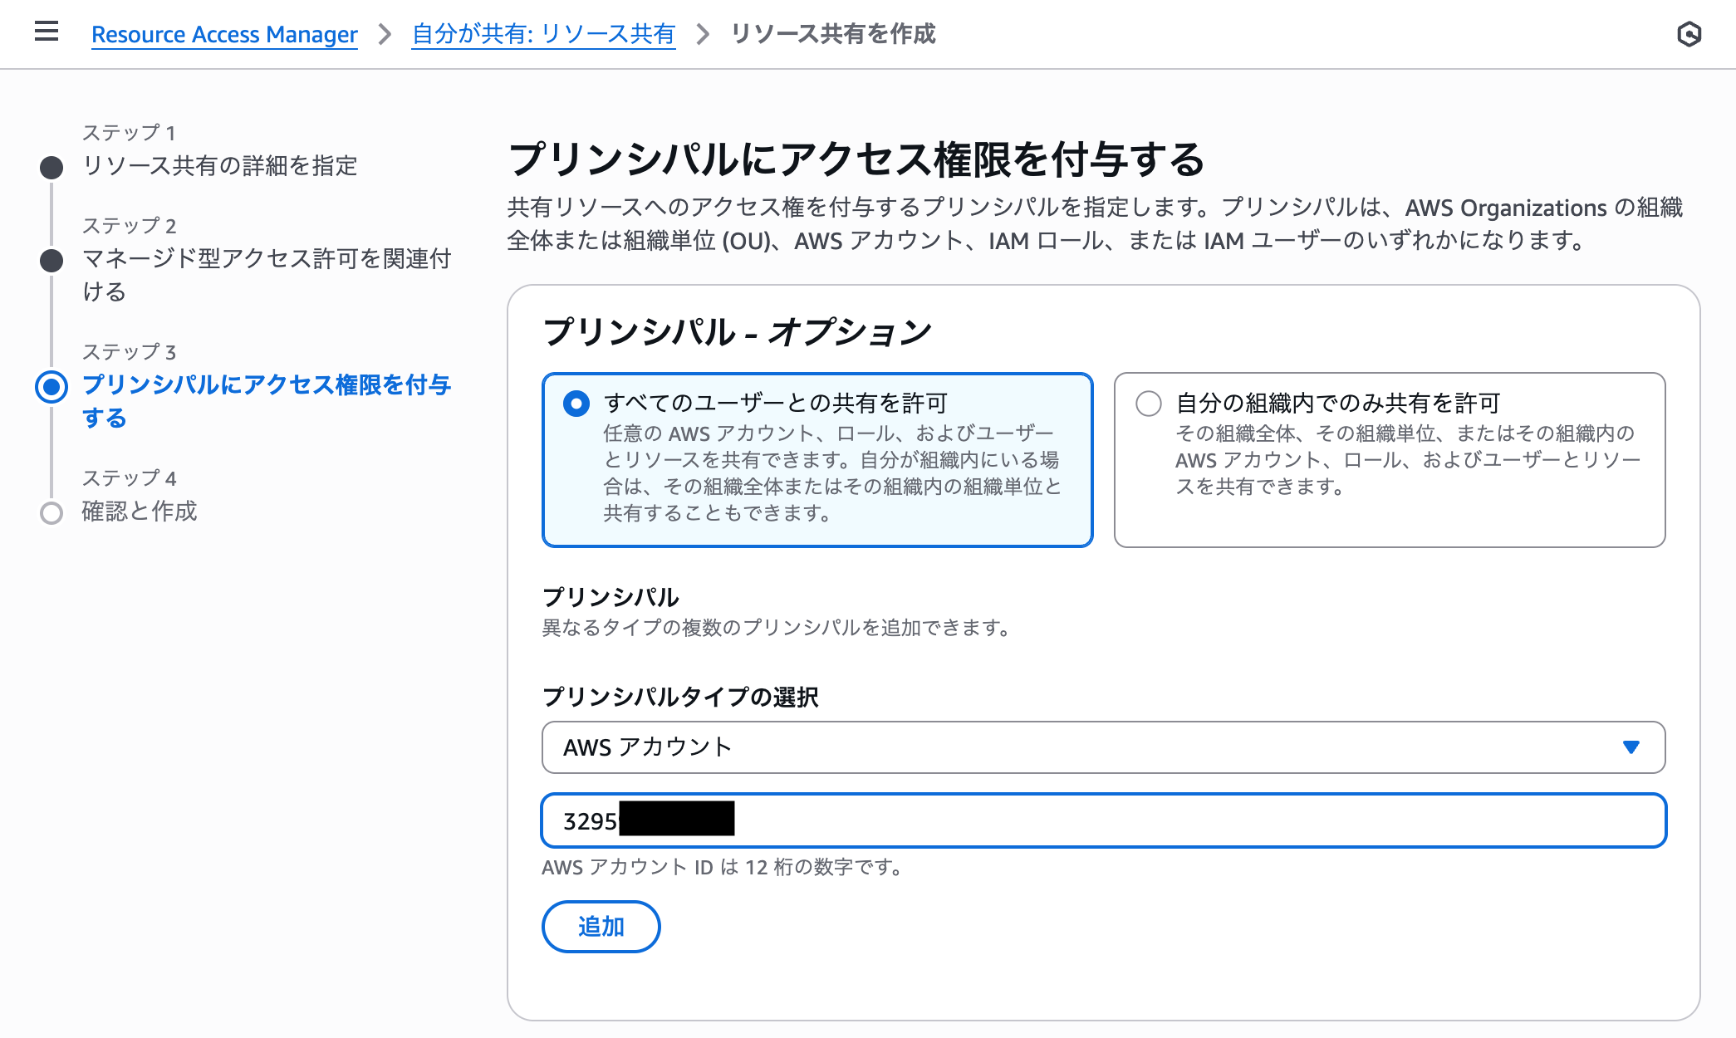Expand the AWS アカウント dropdown arrow
The width and height of the screenshot is (1736, 1038).
pos(1630,747)
